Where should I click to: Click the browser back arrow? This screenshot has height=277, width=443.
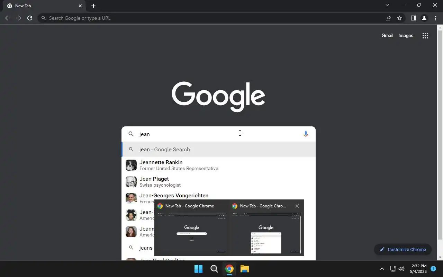click(x=8, y=18)
